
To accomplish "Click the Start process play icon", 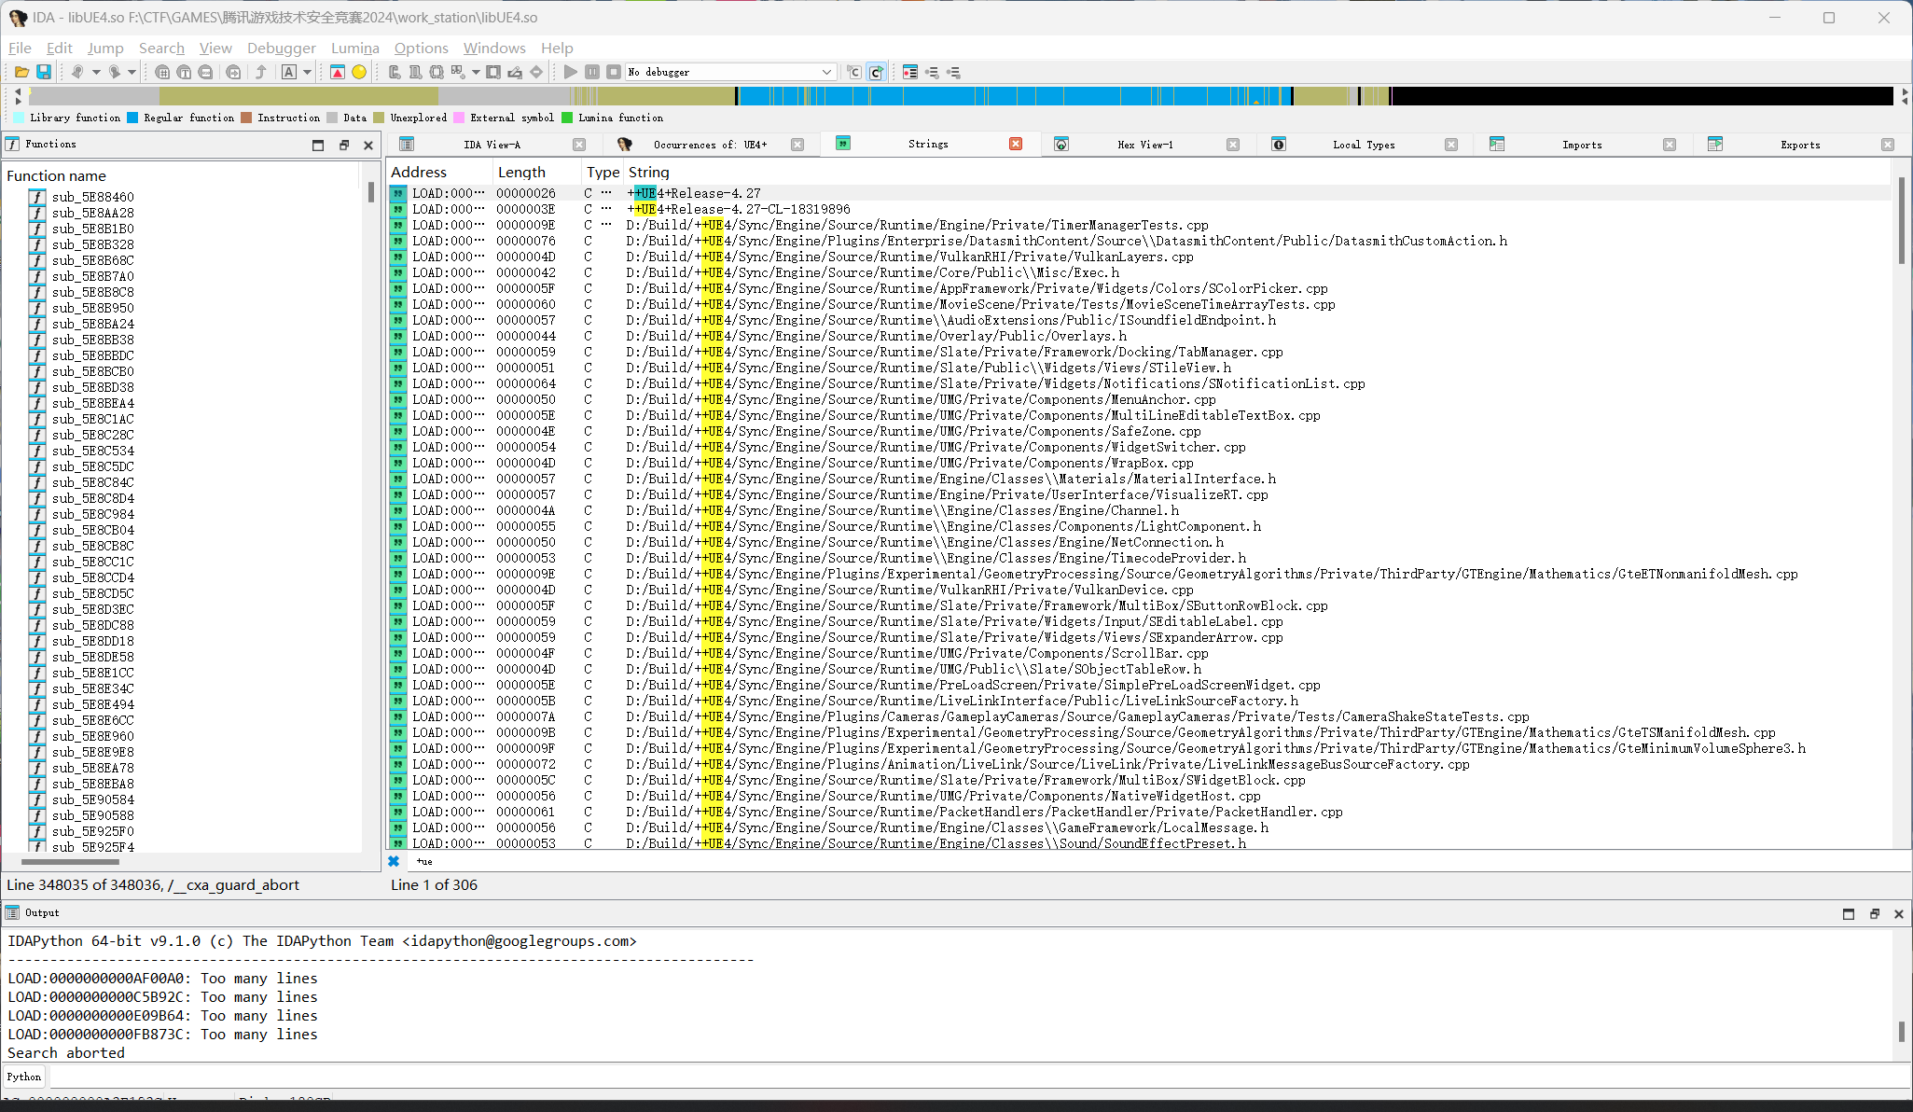I will (571, 72).
